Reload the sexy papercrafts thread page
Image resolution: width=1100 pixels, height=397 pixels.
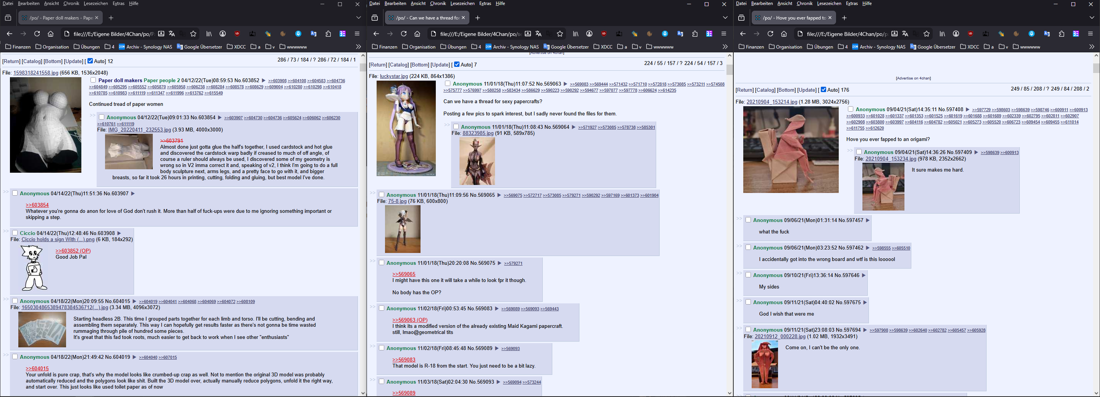tap(404, 34)
